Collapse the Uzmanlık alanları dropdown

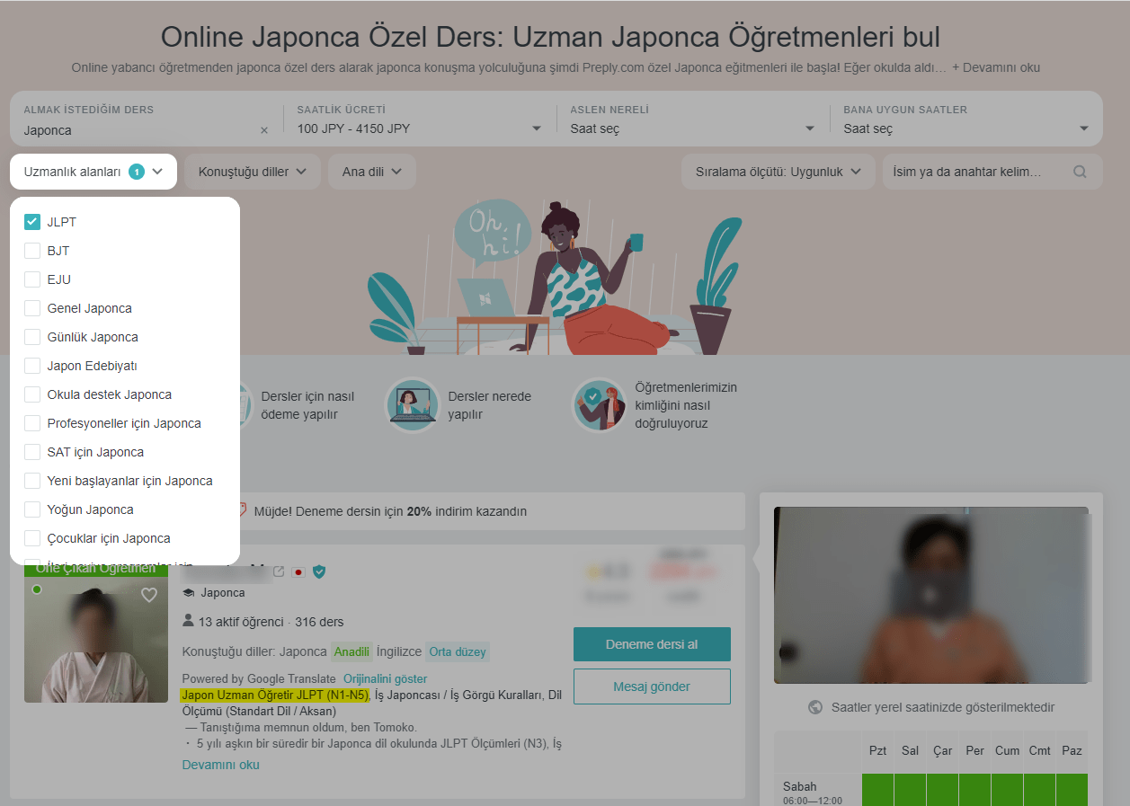coord(93,172)
